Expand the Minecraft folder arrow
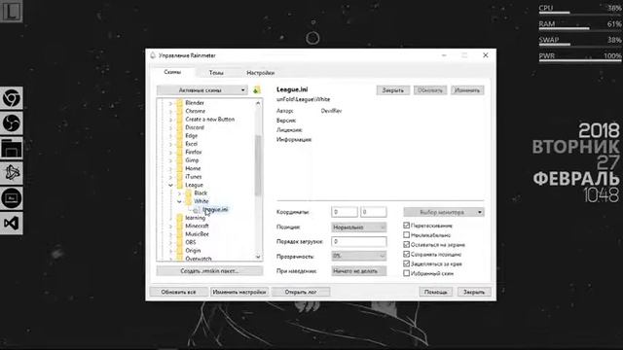This screenshot has height=350, width=623. pyautogui.click(x=171, y=226)
